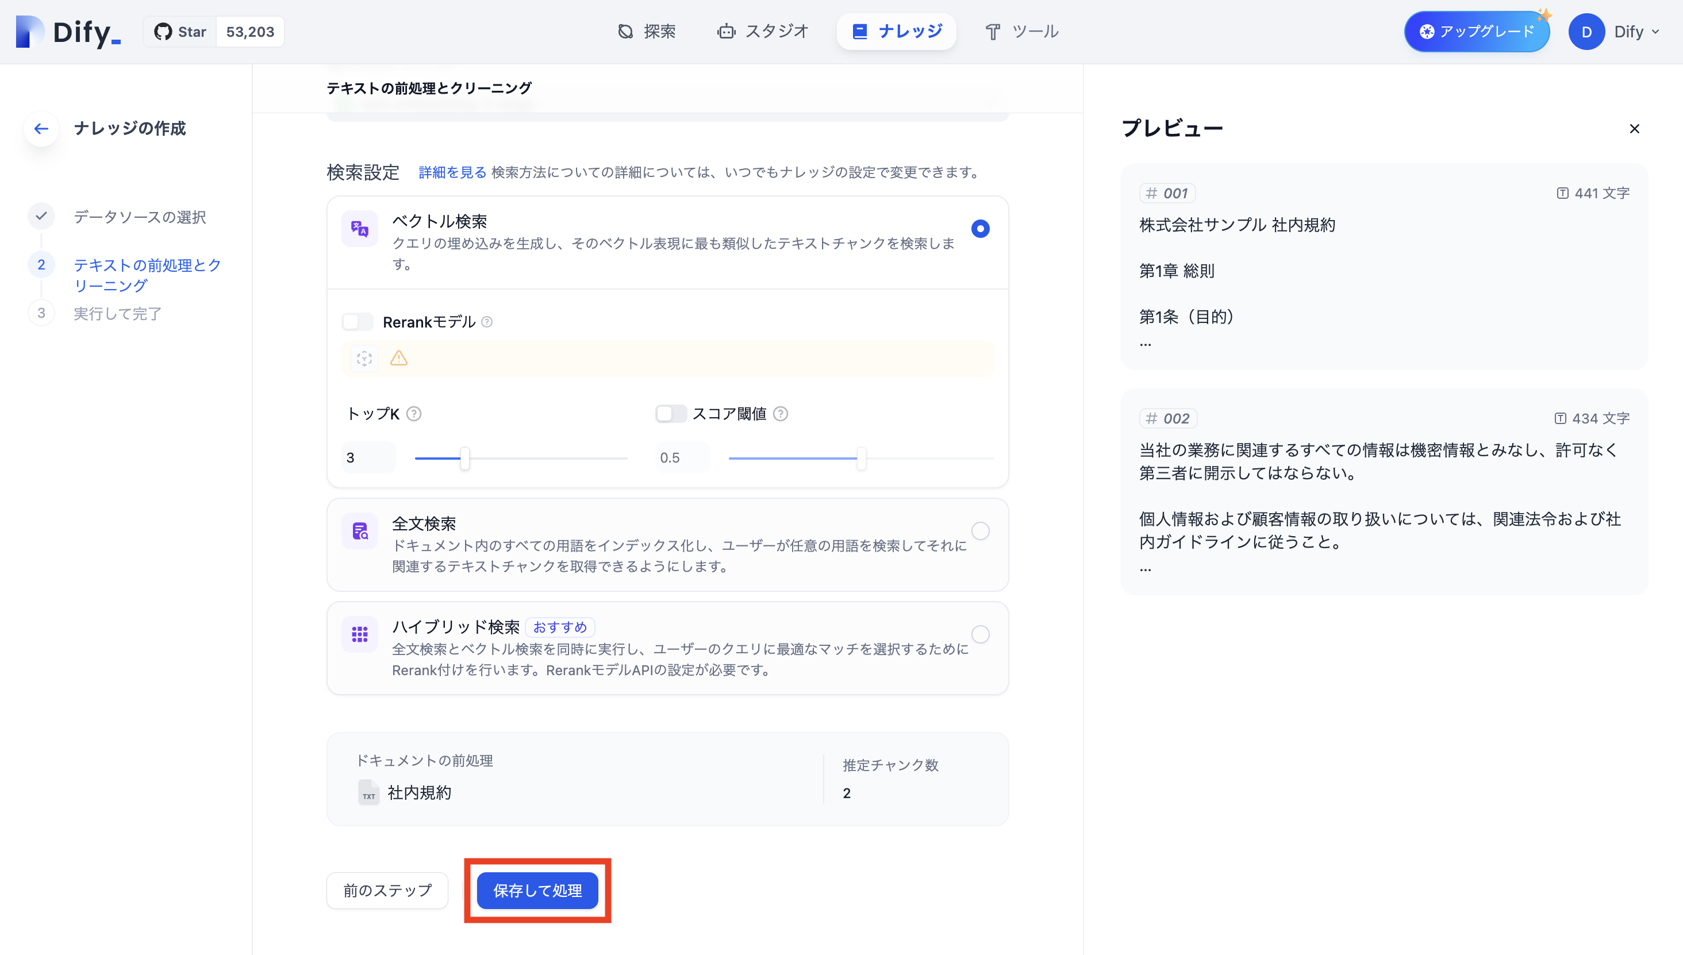
Task: Click the back arrow beside ナレッジの作成
Action: point(41,129)
